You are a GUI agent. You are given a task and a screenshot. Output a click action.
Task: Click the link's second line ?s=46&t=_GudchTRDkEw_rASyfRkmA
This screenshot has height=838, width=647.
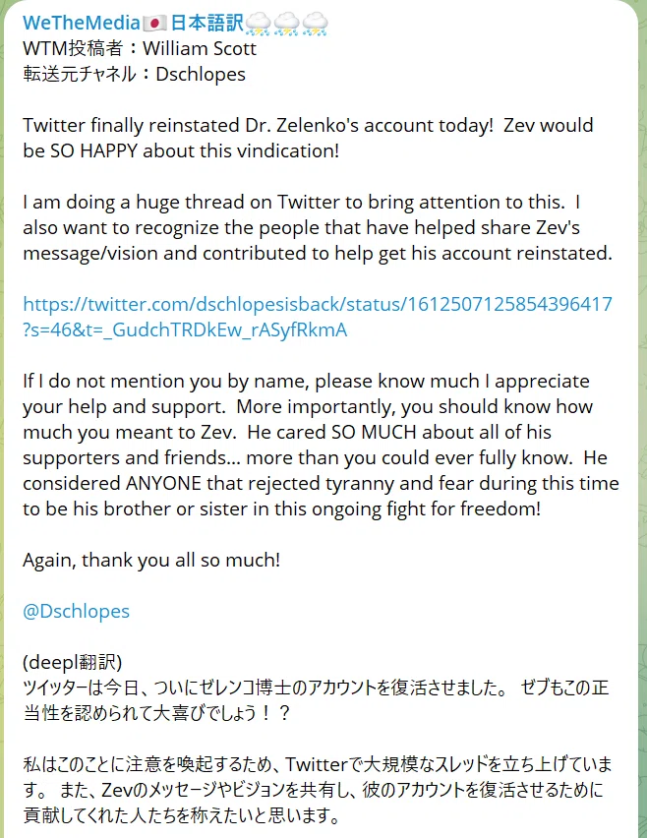tap(185, 329)
